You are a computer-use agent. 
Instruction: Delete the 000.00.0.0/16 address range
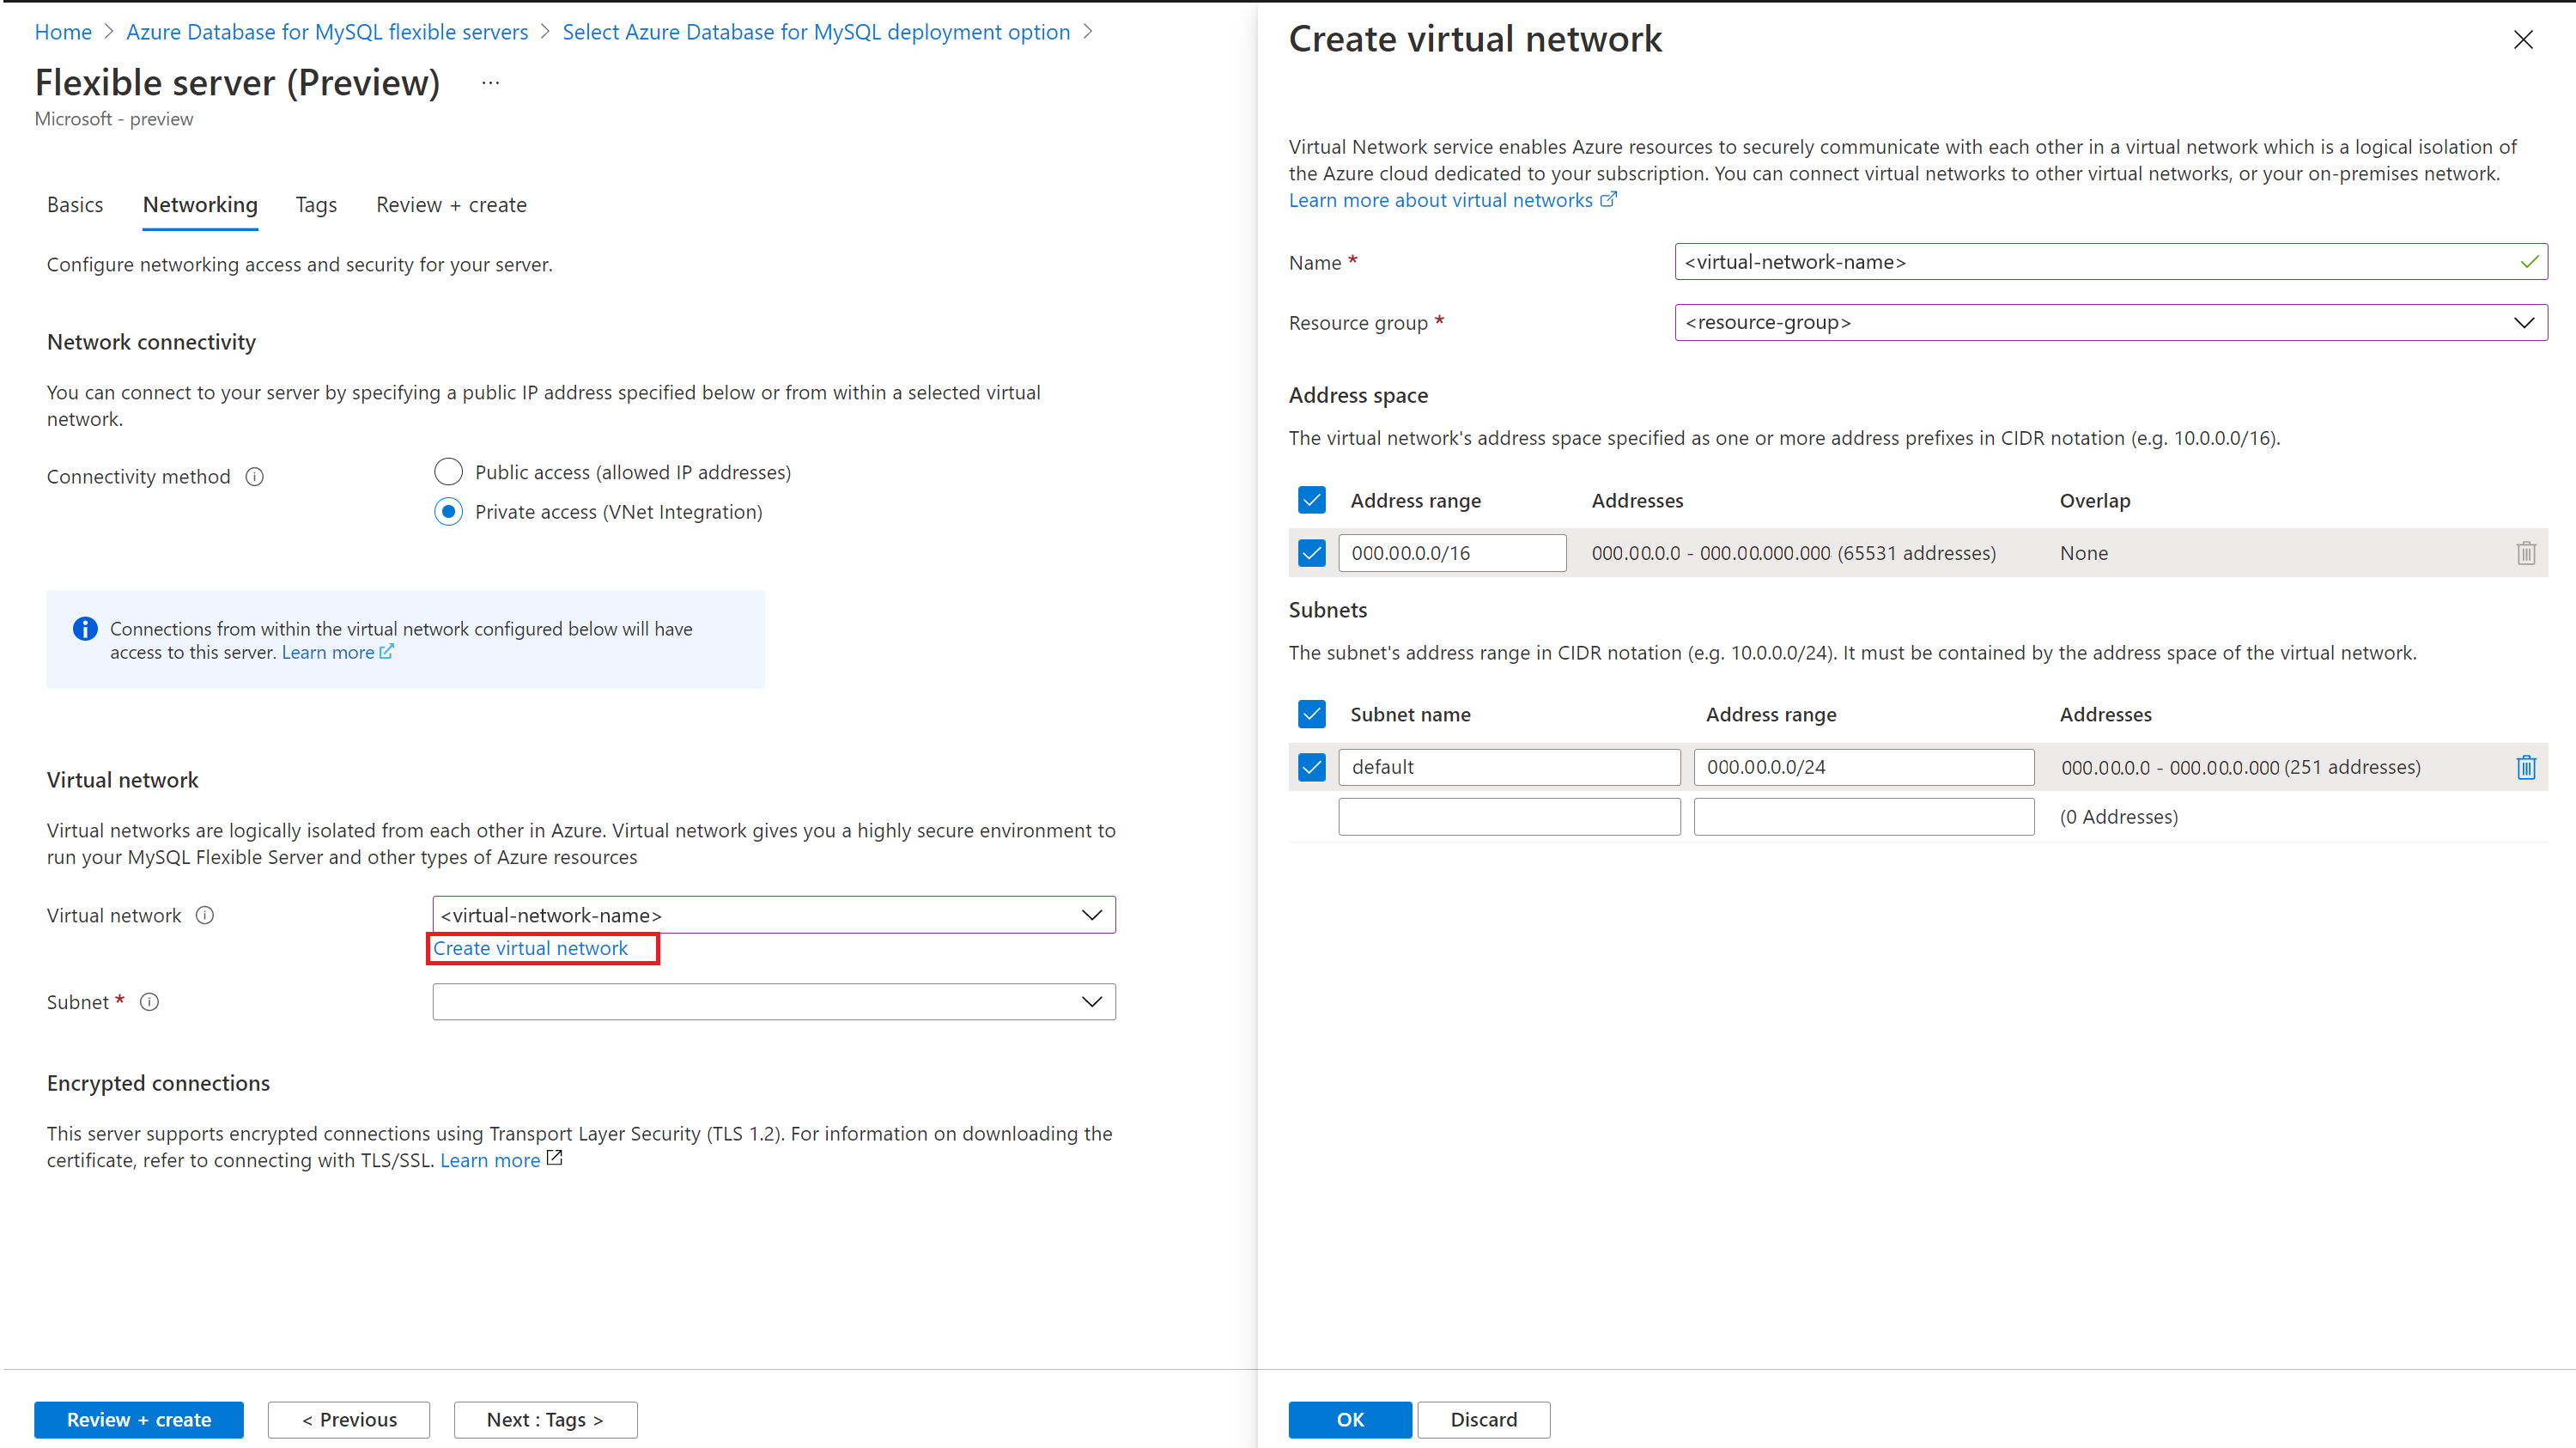(x=2526, y=553)
